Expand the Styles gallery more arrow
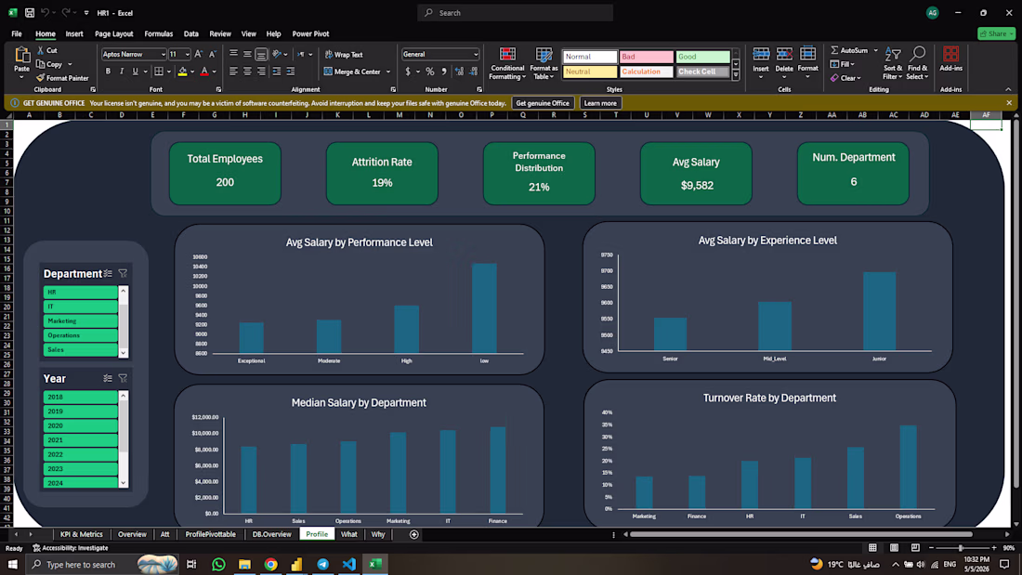 pyautogui.click(x=736, y=75)
